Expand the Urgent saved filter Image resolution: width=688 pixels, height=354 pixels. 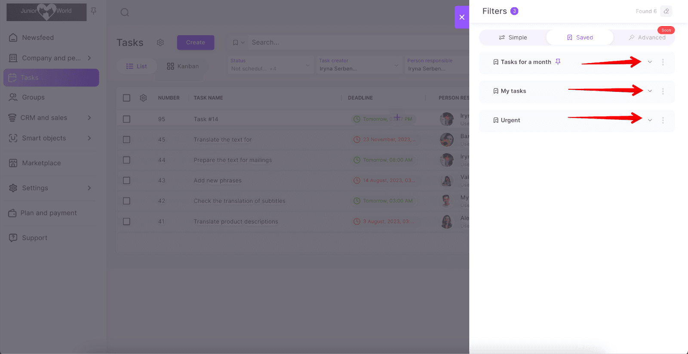(x=650, y=121)
